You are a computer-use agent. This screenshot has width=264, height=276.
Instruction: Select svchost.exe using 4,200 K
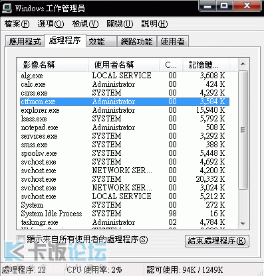pos(124,171)
